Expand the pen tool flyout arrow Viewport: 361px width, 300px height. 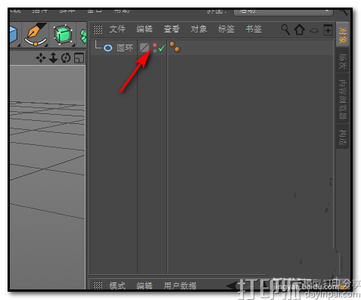(46, 45)
